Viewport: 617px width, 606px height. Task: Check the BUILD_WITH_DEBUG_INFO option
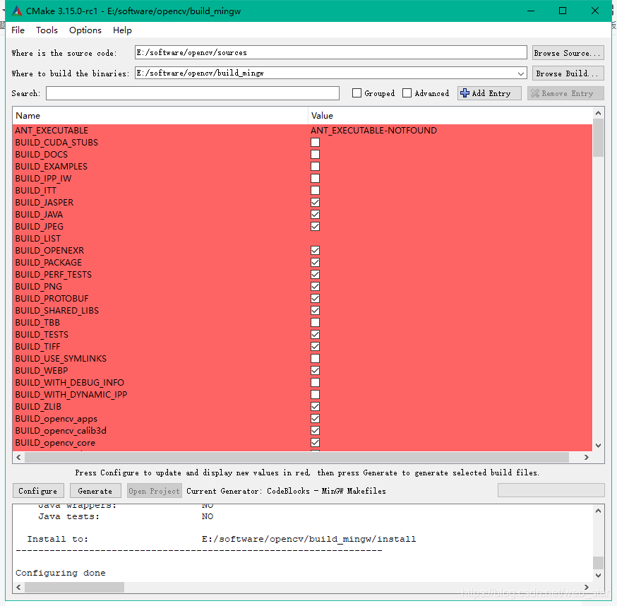[x=315, y=383]
